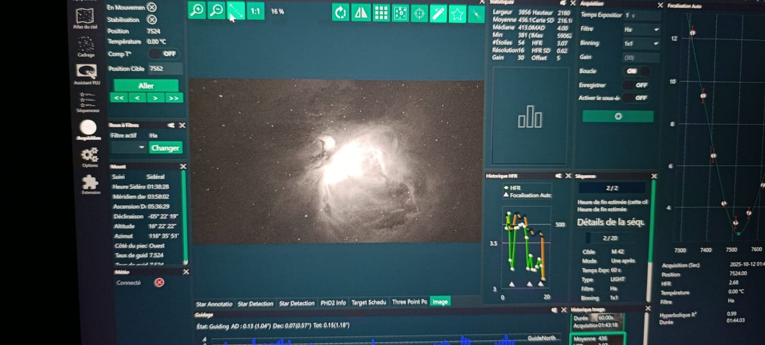Close the Historique HFR panel
Image resolution: width=765 pixels, height=345 pixels.
(x=568, y=176)
